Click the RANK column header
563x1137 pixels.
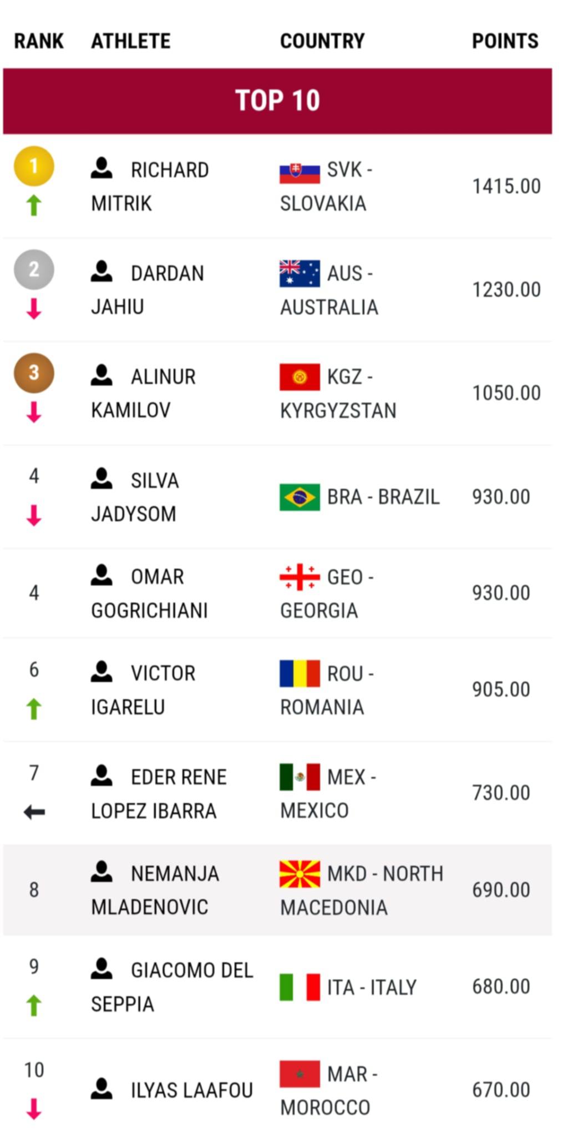coord(39,41)
